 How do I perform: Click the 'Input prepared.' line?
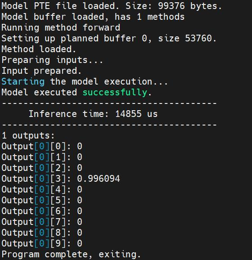point(41,71)
